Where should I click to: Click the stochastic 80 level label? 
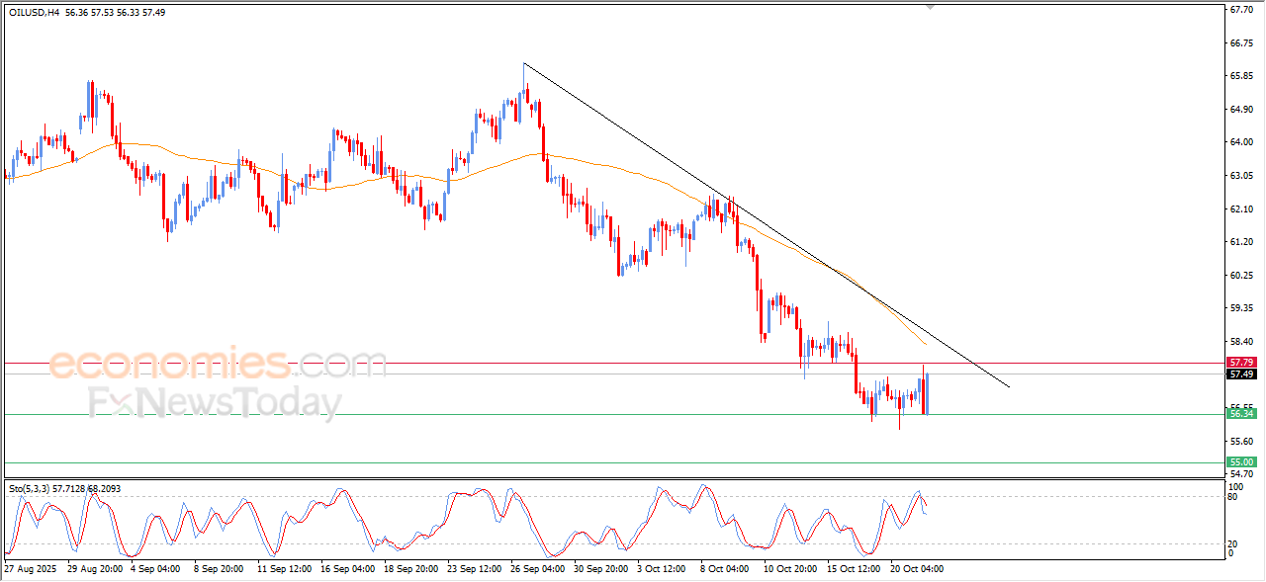pos(1232,497)
